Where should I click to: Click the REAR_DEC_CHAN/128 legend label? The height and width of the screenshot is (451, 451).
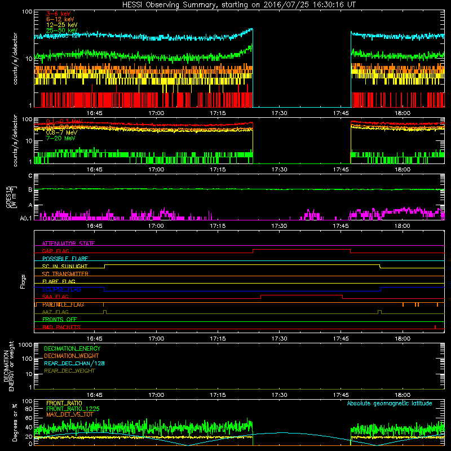(x=74, y=363)
